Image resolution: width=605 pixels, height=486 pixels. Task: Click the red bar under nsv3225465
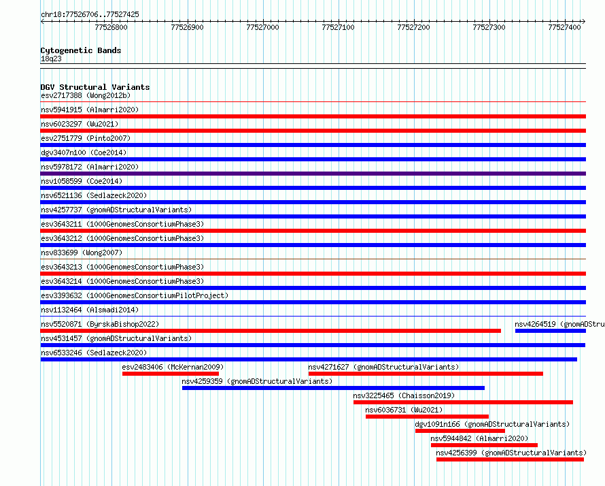[x=463, y=402]
